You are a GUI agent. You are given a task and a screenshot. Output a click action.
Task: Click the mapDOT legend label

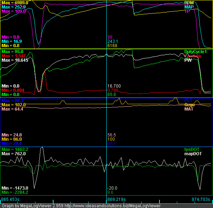point(193,154)
